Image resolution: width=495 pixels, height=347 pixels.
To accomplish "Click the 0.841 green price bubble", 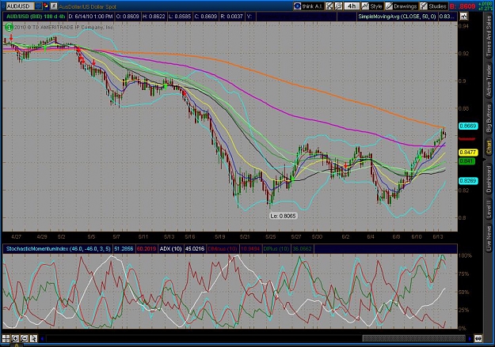I will [x=466, y=161].
